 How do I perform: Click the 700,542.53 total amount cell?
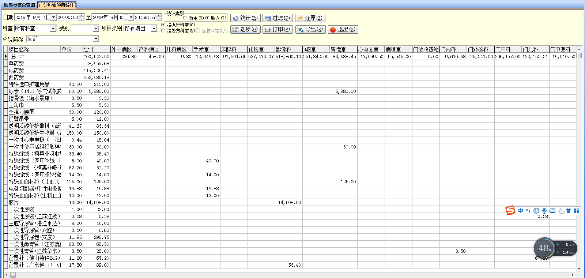[97, 56]
